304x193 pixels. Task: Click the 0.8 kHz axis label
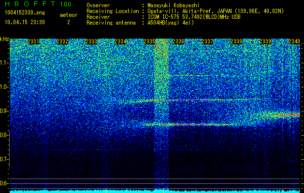pos(4,135)
